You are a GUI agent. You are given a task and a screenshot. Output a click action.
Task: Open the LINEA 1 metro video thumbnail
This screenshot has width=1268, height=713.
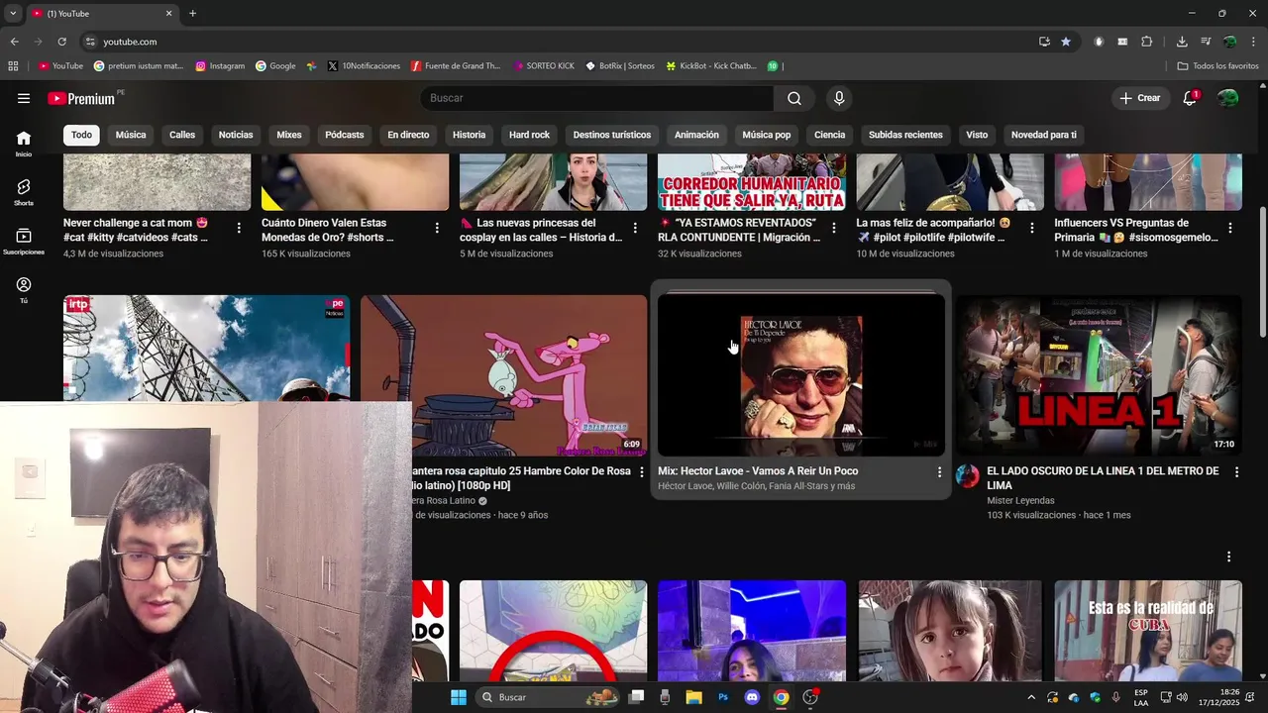coord(1099,375)
